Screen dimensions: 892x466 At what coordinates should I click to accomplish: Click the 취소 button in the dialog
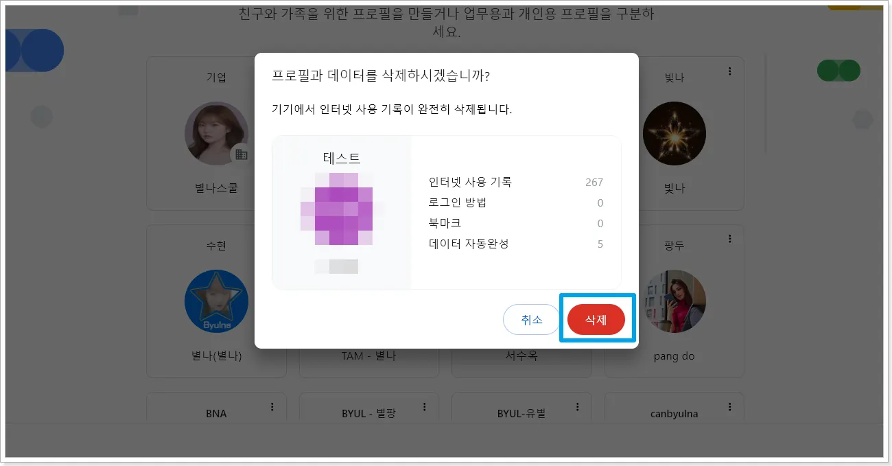(x=532, y=320)
